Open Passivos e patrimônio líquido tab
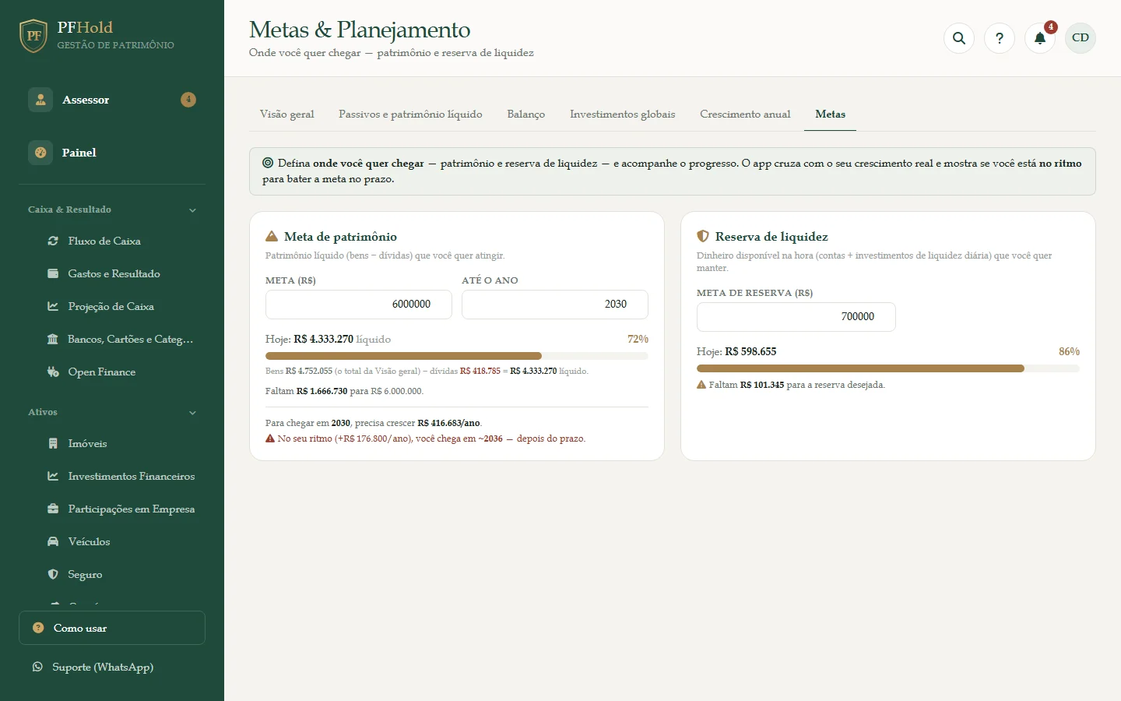This screenshot has width=1121, height=701. click(410, 114)
